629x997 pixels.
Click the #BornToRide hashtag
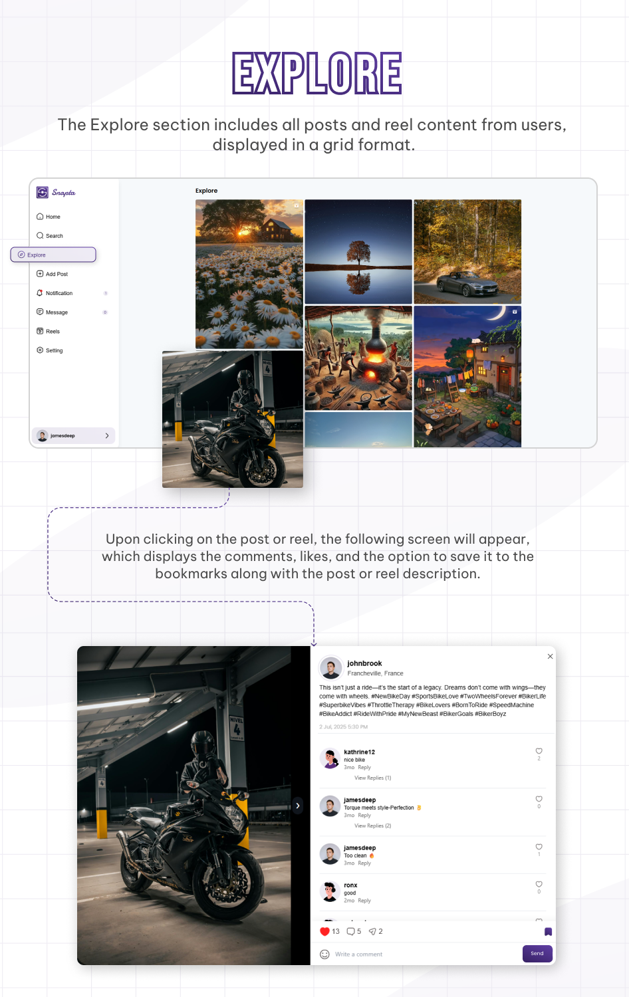[469, 705]
